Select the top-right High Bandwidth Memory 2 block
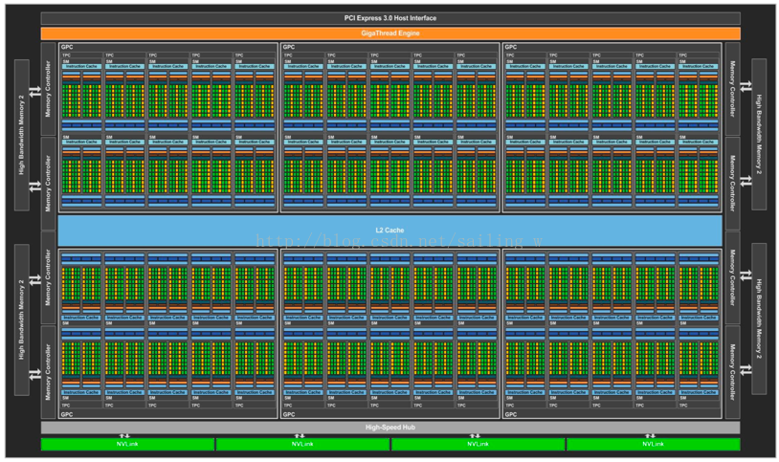This screenshot has width=779, height=462. coord(758,135)
